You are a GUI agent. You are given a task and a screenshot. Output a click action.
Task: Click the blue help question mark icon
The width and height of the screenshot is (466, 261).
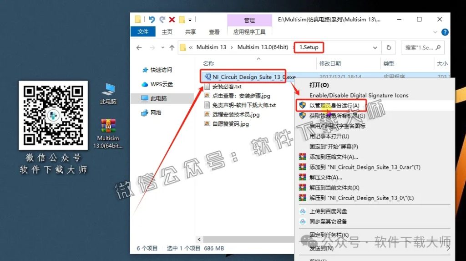click(445, 32)
